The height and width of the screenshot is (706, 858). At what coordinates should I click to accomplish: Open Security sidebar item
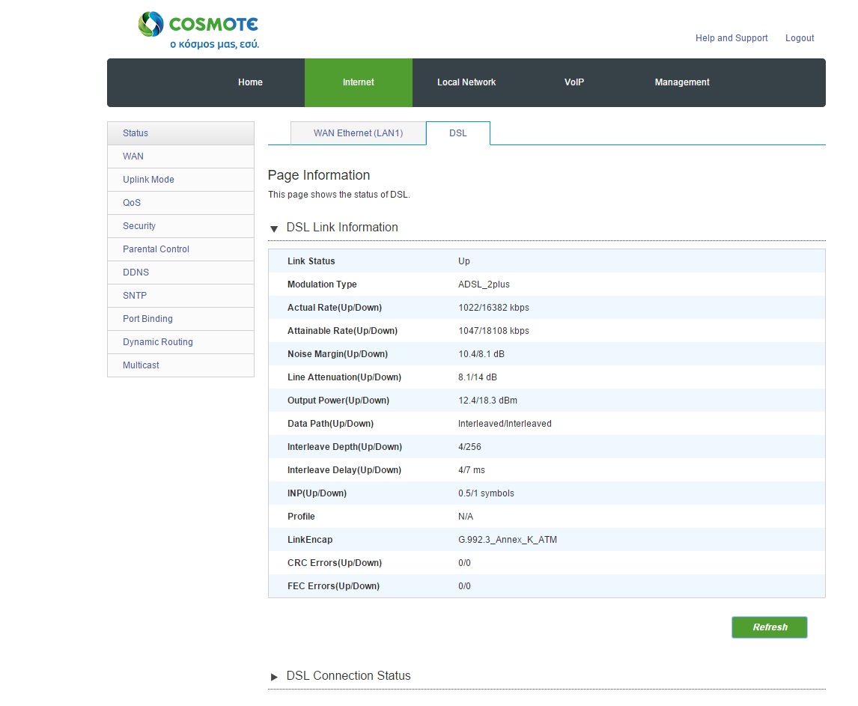tap(180, 226)
